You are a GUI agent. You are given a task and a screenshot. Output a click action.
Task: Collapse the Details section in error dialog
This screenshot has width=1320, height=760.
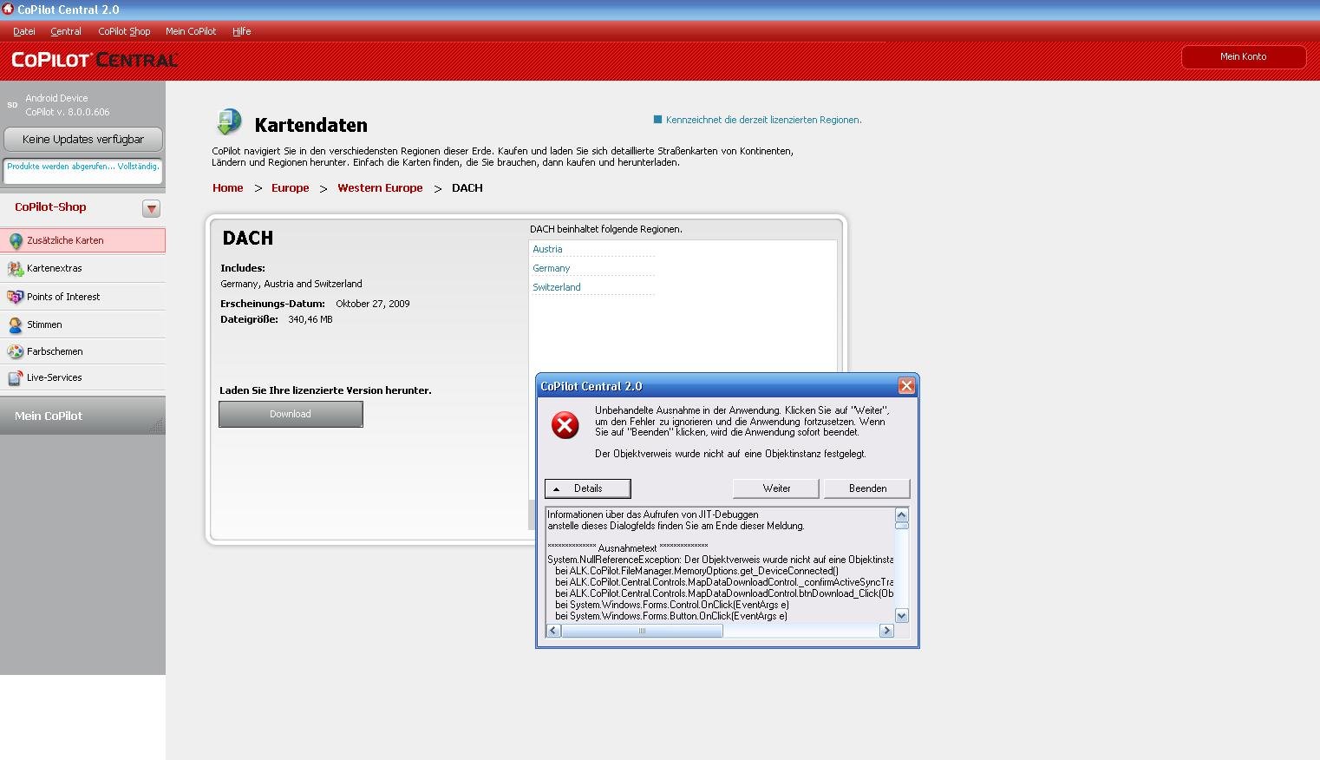pyautogui.click(x=587, y=488)
